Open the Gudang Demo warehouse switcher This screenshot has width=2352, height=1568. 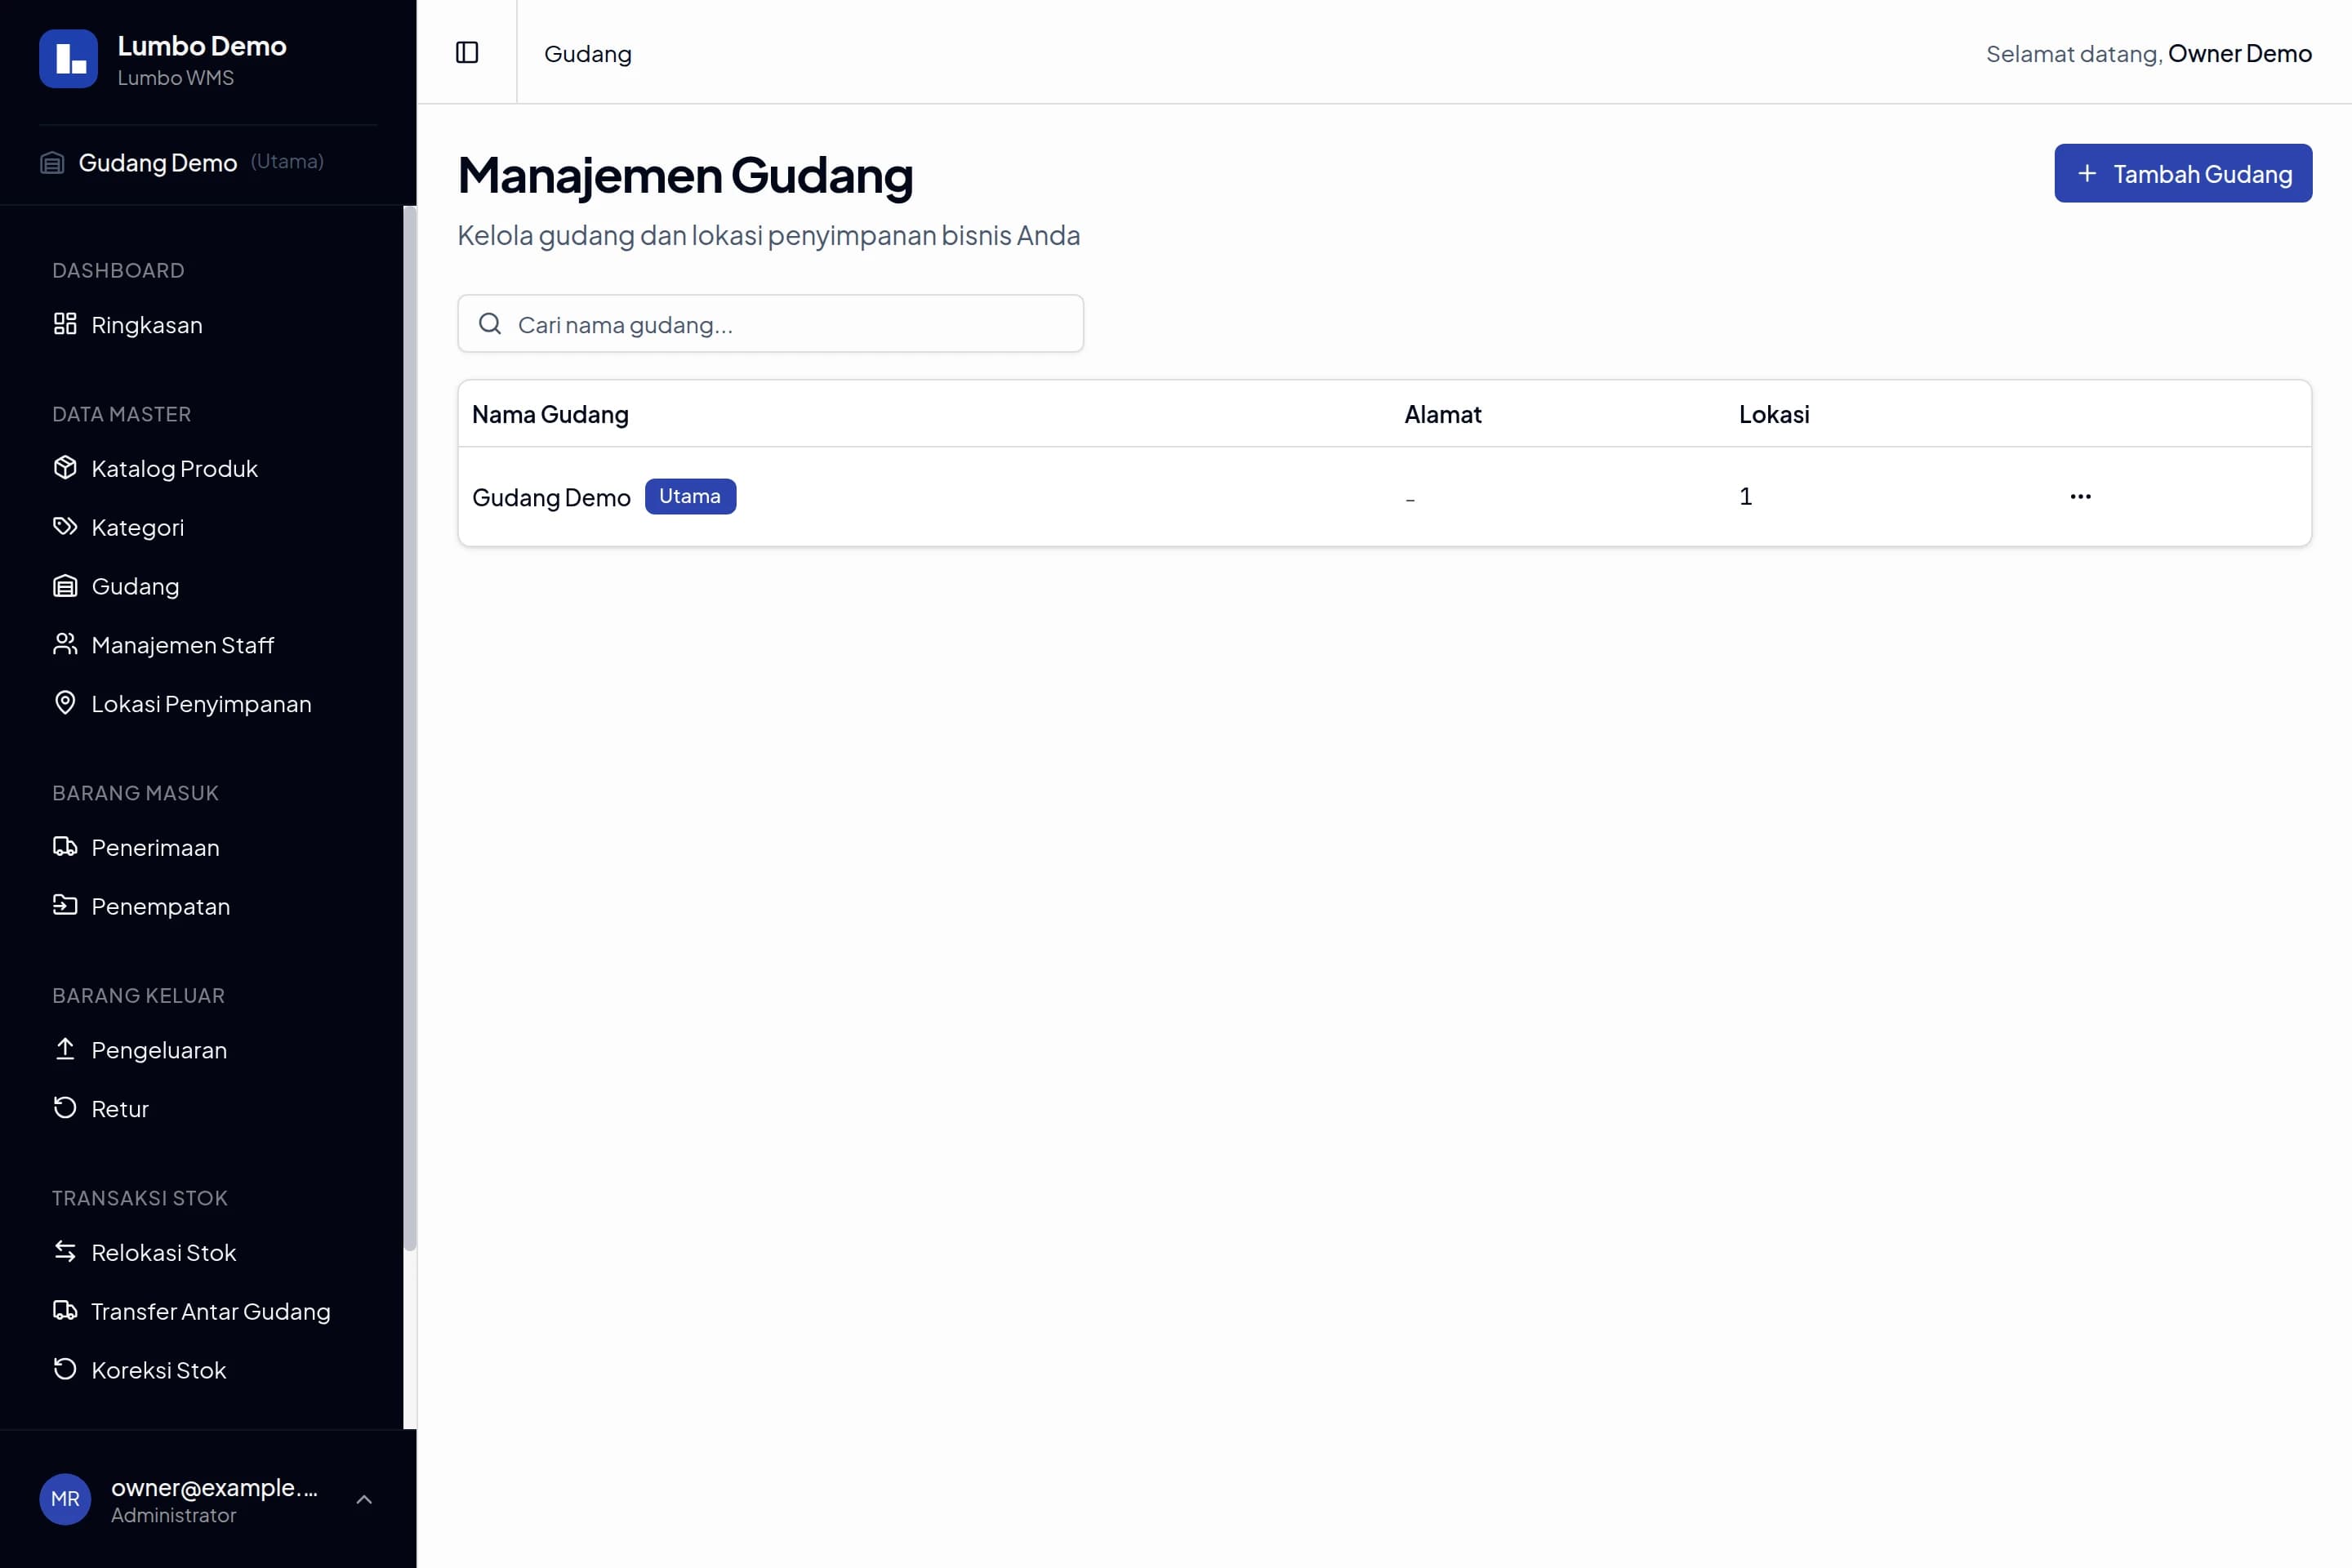tap(208, 162)
